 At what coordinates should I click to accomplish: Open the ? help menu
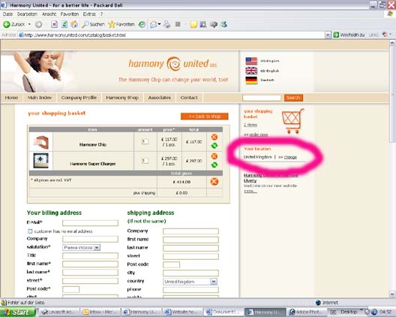pos(101,14)
